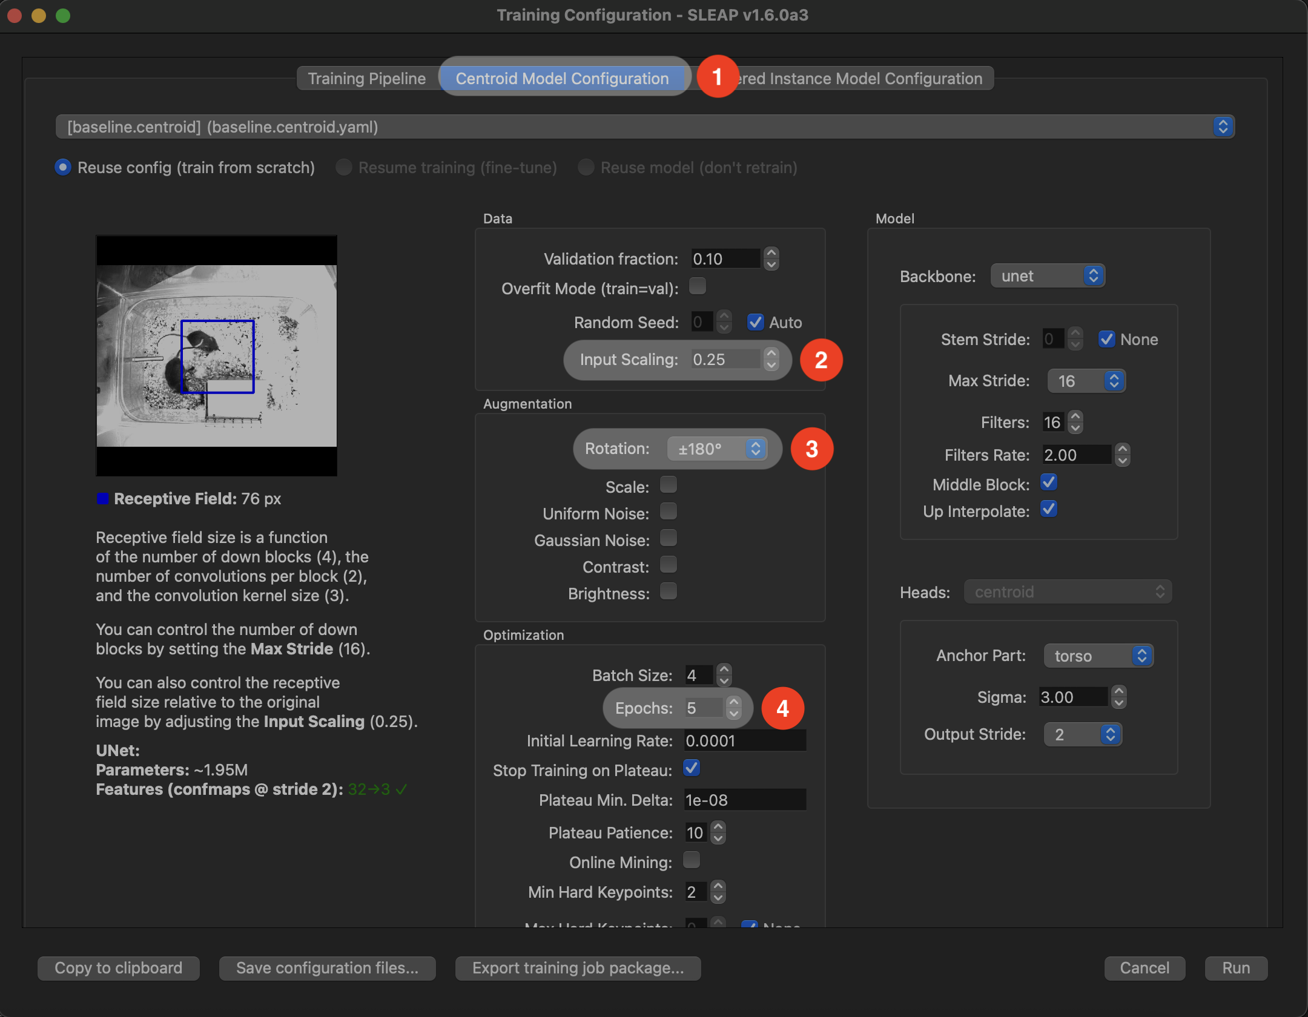This screenshot has width=1308, height=1017.
Task: Enable the Online Mining checkbox
Action: (x=692, y=860)
